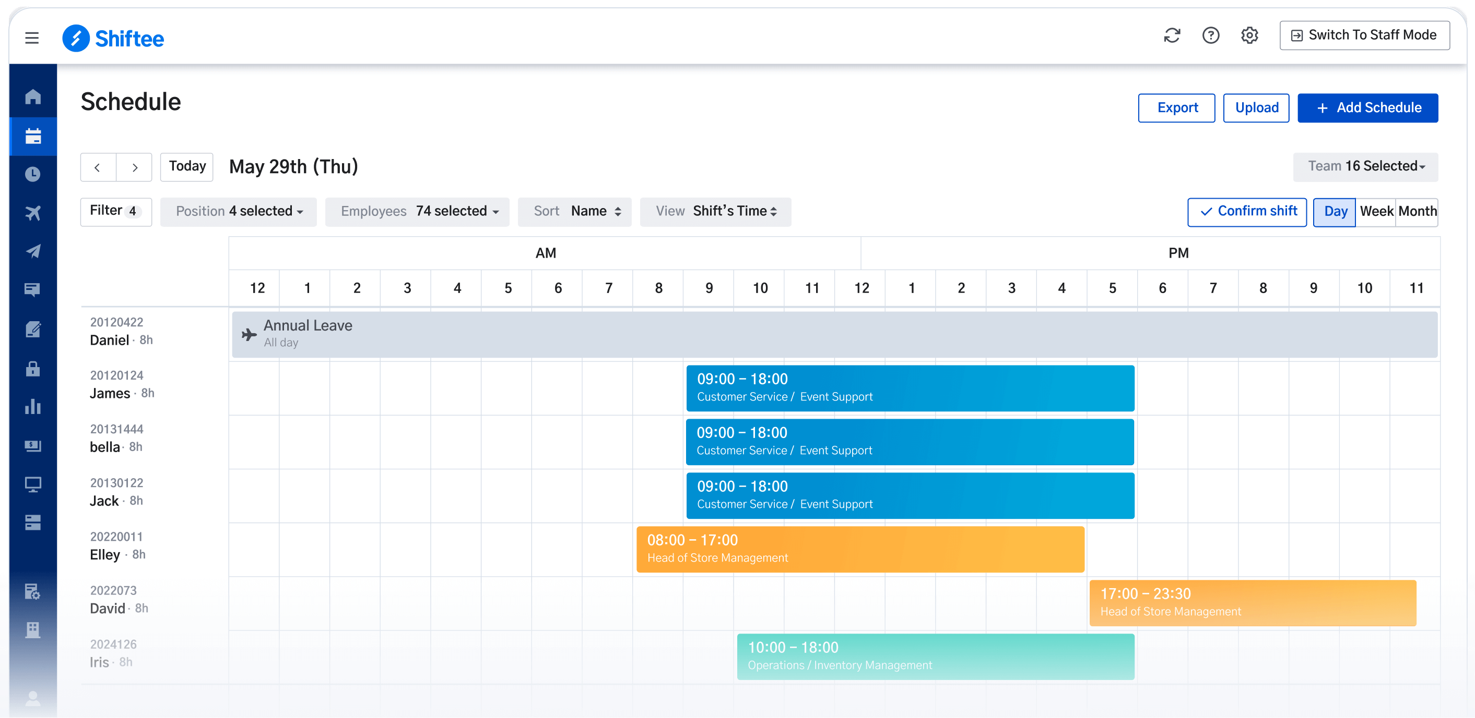Go to next day arrow
The height and width of the screenshot is (718, 1475).
(134, 167)
